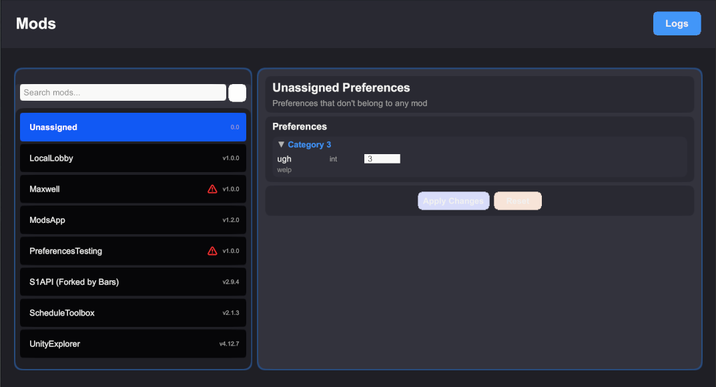Select the ScheduleToolbox mod
716x387 pixels.
click(x=133, y=312)
